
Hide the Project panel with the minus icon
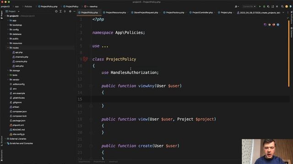tap(74, 11)
